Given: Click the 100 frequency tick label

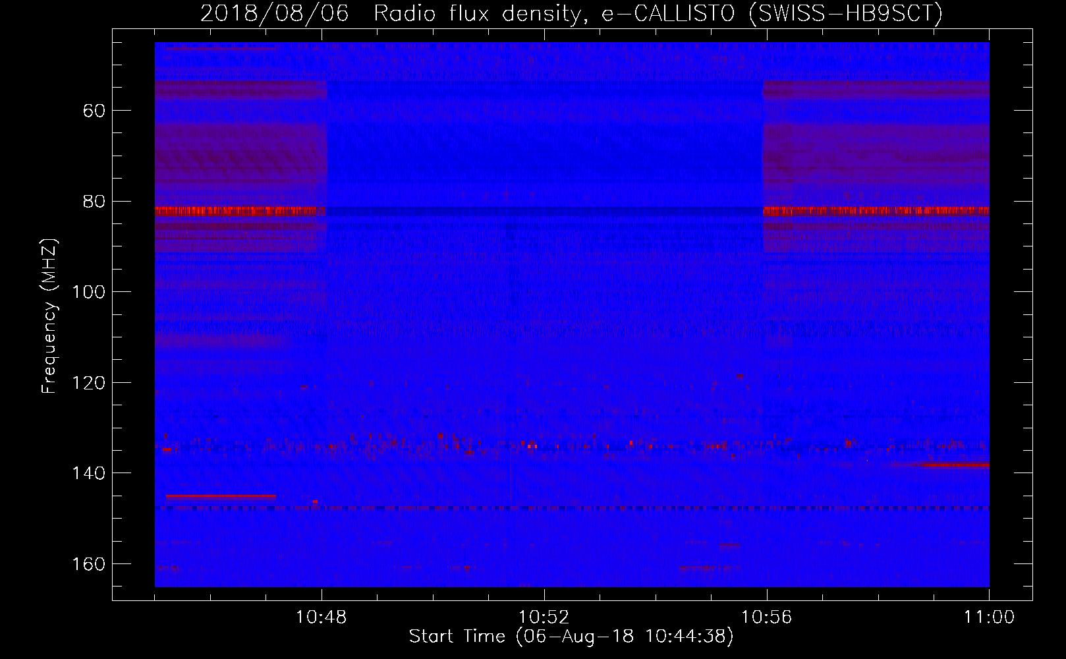Looking at the screenshot, I should tap(89, 292).
